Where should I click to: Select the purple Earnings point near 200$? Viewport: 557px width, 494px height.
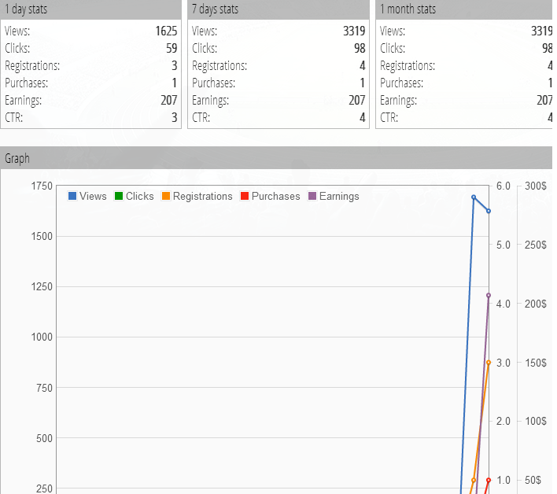coord(489,296)
